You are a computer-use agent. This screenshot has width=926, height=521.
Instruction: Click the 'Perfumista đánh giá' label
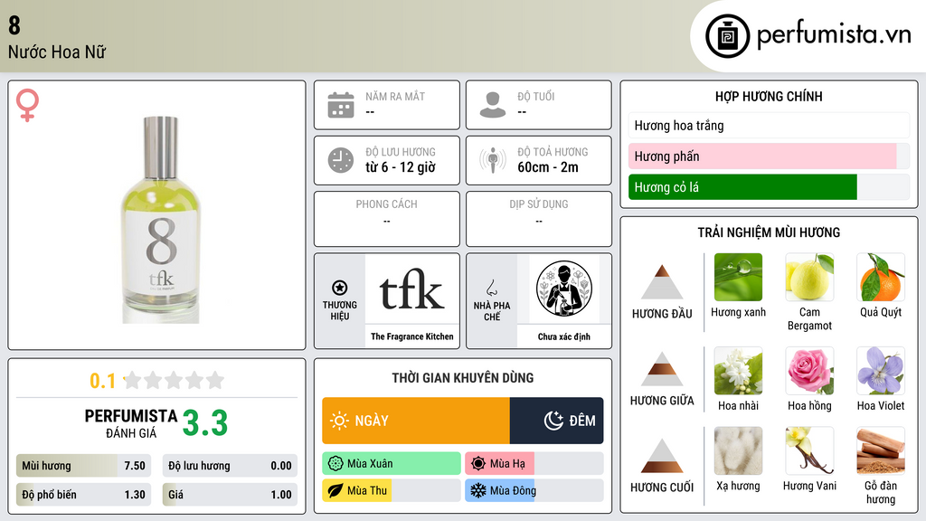(131, 423)
